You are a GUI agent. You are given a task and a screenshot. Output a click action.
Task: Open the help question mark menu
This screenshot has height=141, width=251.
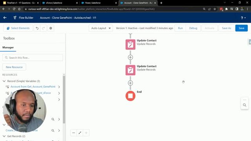pos(243,18)
